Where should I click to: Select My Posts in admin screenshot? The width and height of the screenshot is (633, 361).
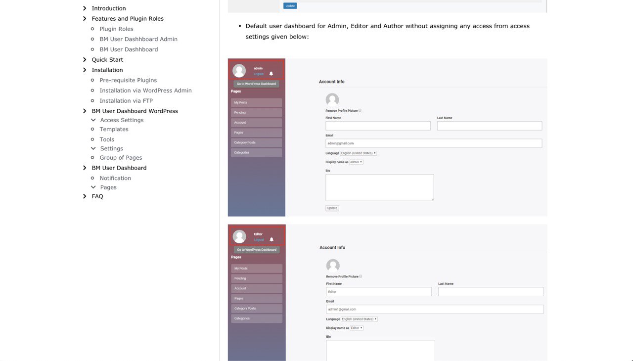[256, 102]
